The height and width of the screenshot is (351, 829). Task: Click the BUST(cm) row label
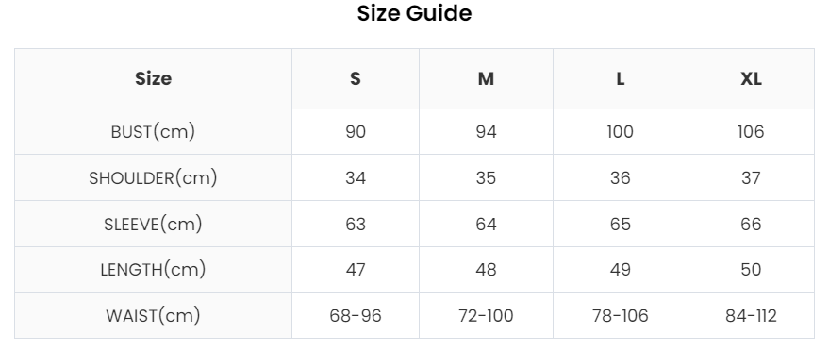pyautogui.click(x=153, y=132)
